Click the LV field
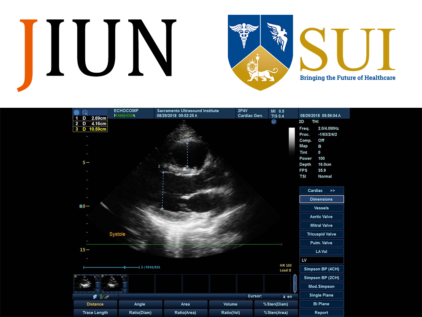 point(322,260)
